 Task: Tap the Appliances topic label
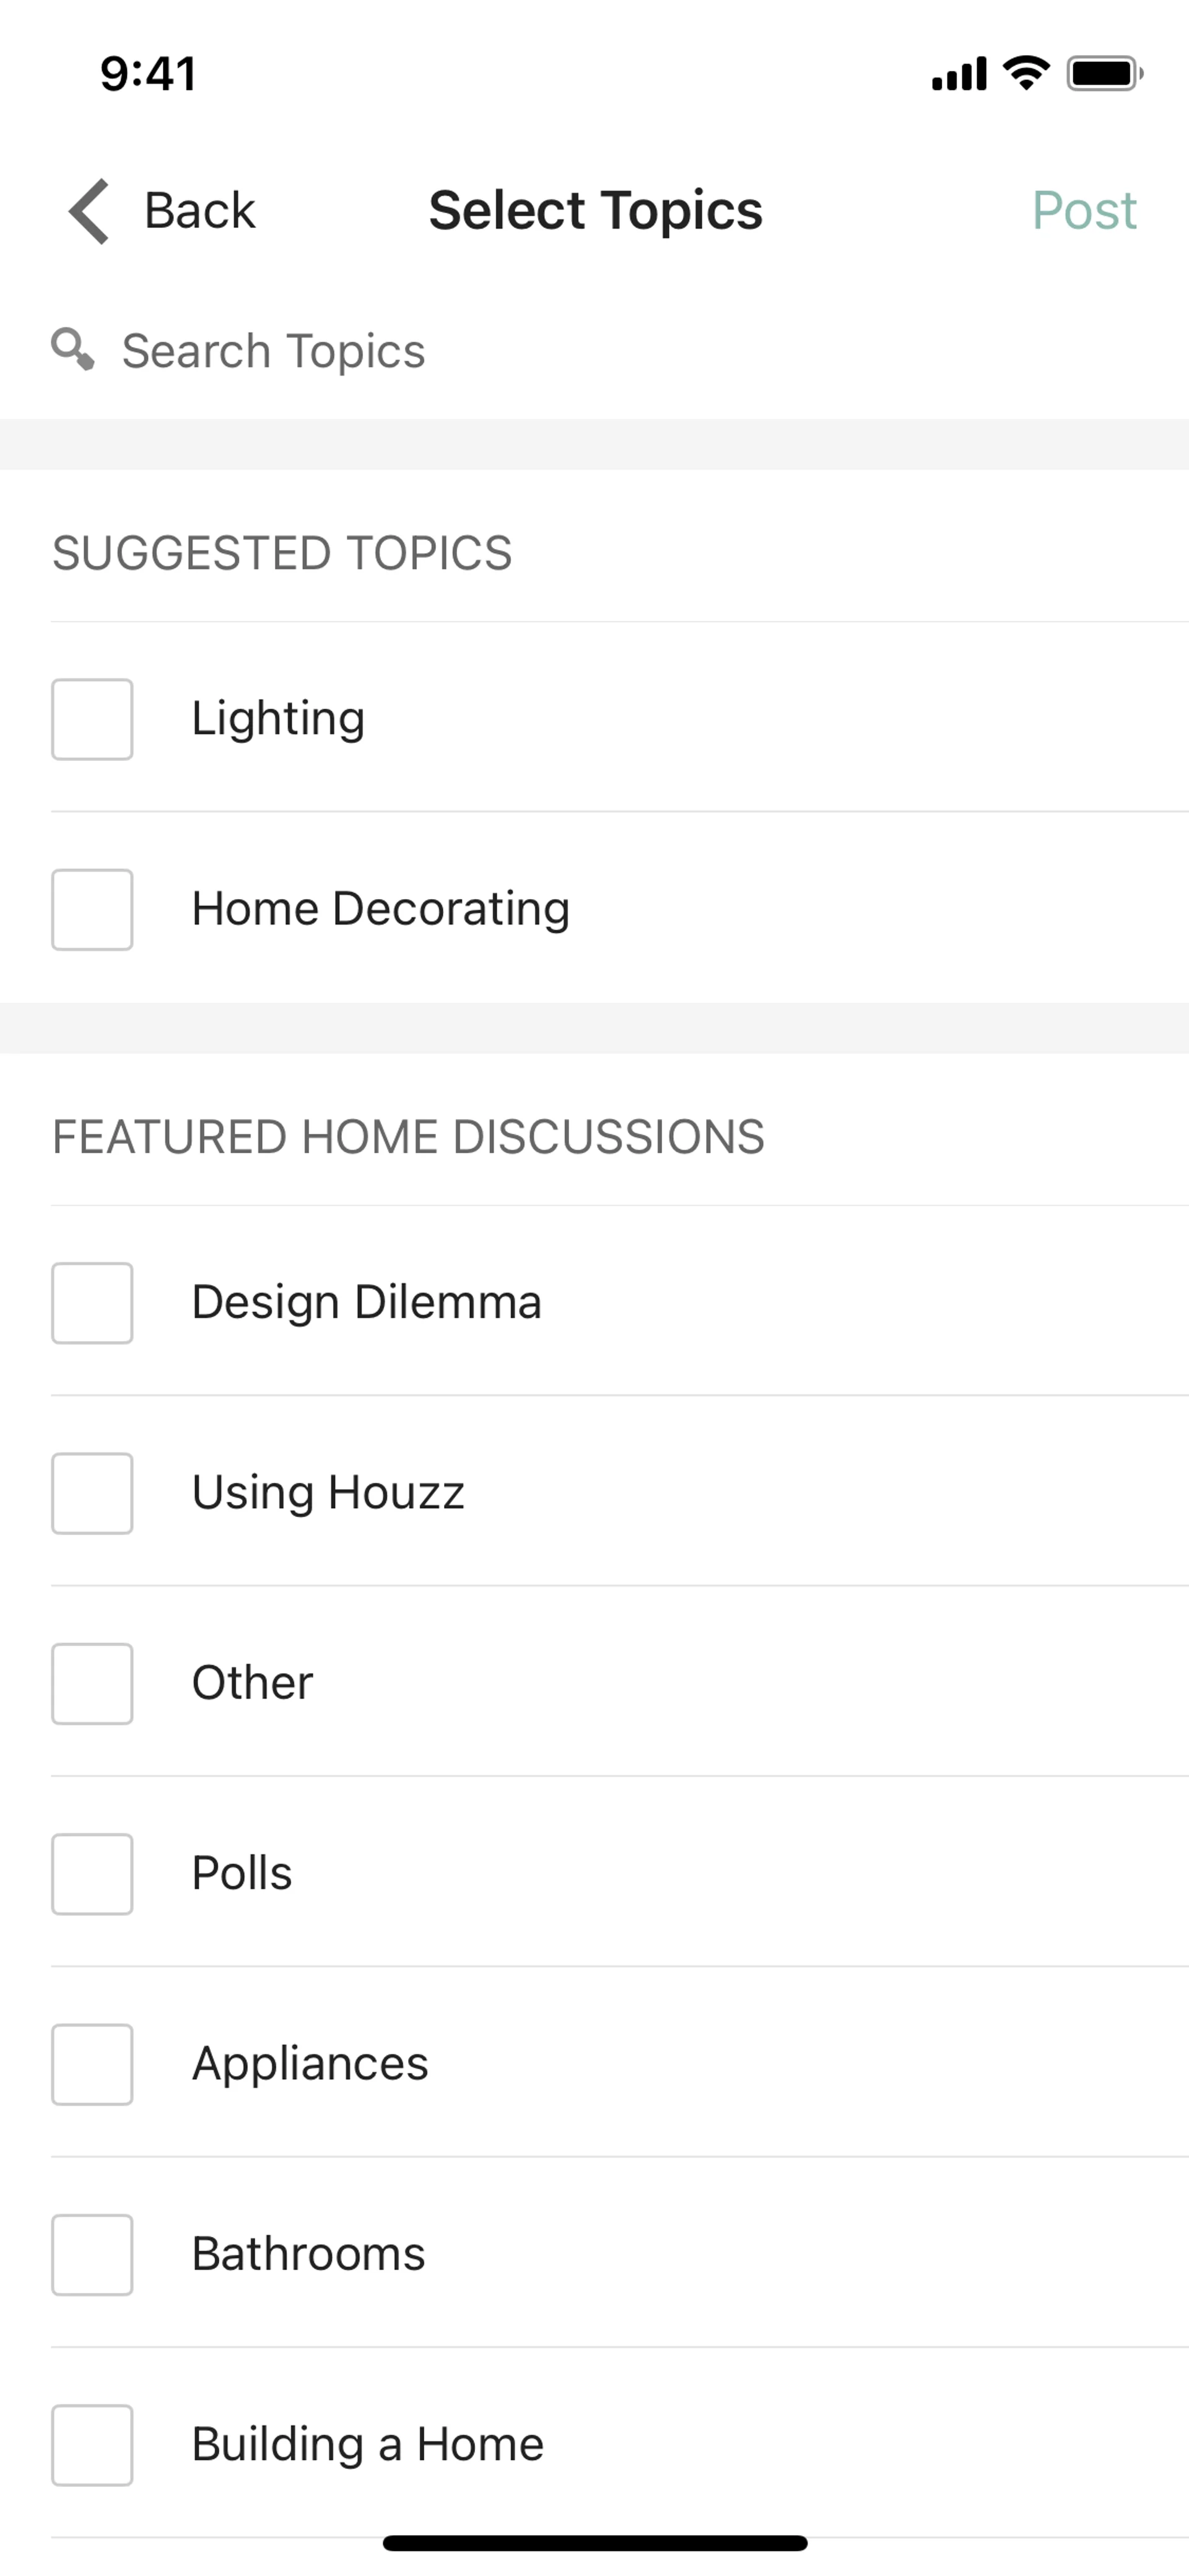(310, 2064)
